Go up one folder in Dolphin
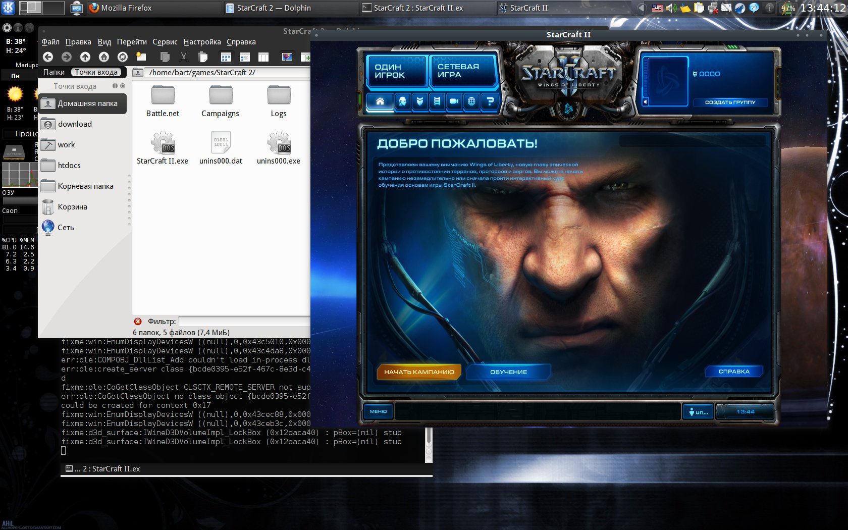Image resolution: width=848 pixels, height=530 pixels. tap(85, 57)
